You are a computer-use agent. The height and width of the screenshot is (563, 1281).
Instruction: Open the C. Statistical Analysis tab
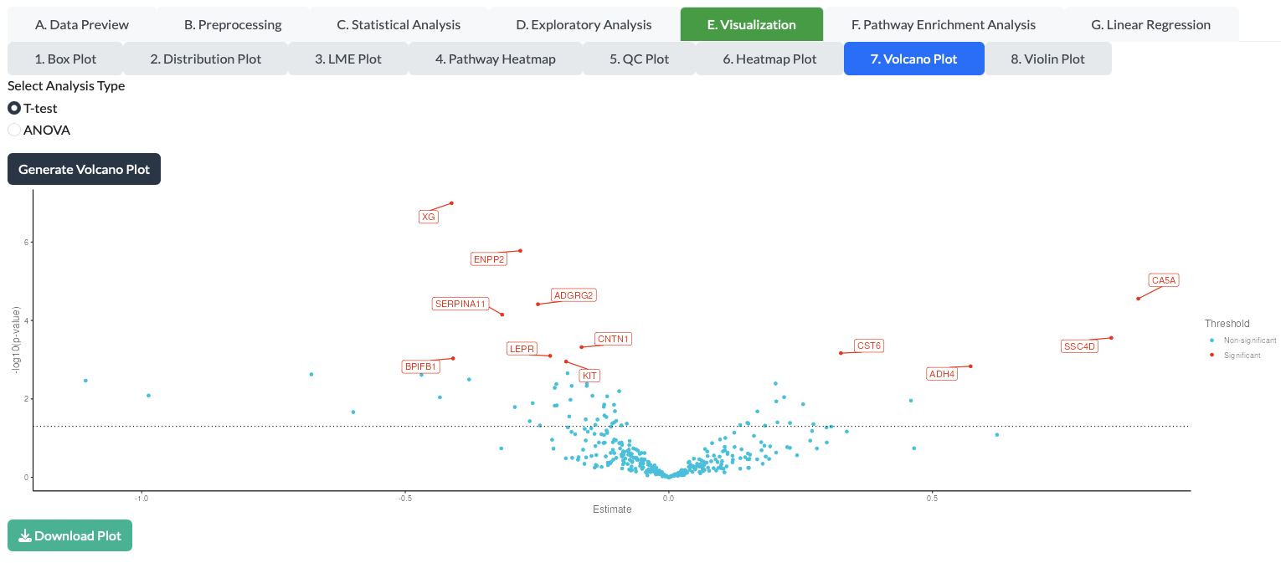click(399, 24)
